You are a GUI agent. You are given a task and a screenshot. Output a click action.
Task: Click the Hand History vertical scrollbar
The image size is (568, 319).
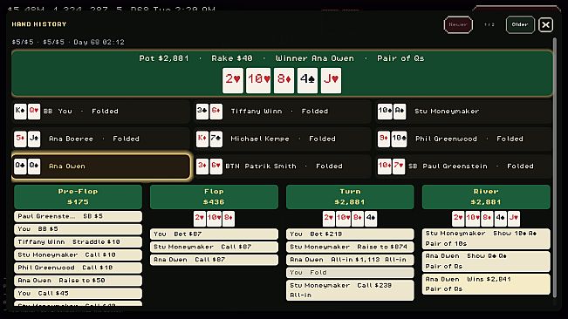coord(555,167)
